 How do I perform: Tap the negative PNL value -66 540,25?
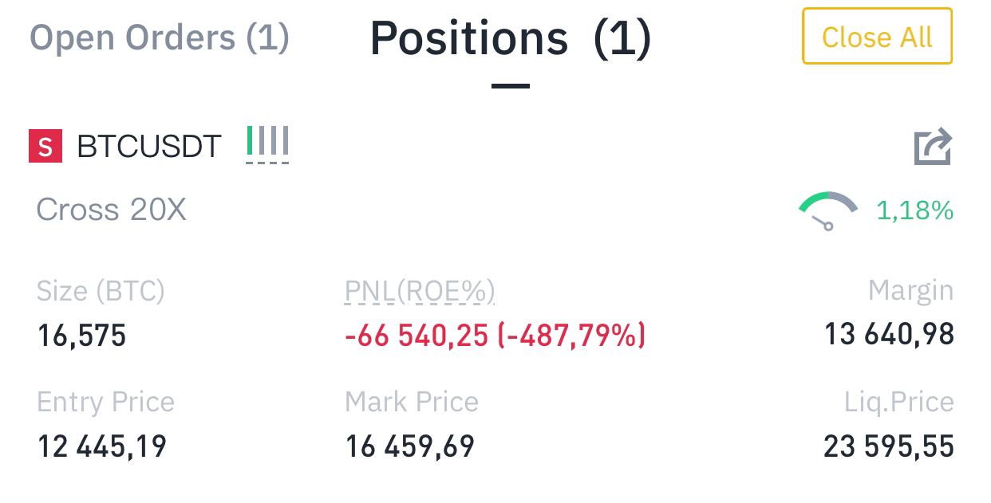[416, 336]
